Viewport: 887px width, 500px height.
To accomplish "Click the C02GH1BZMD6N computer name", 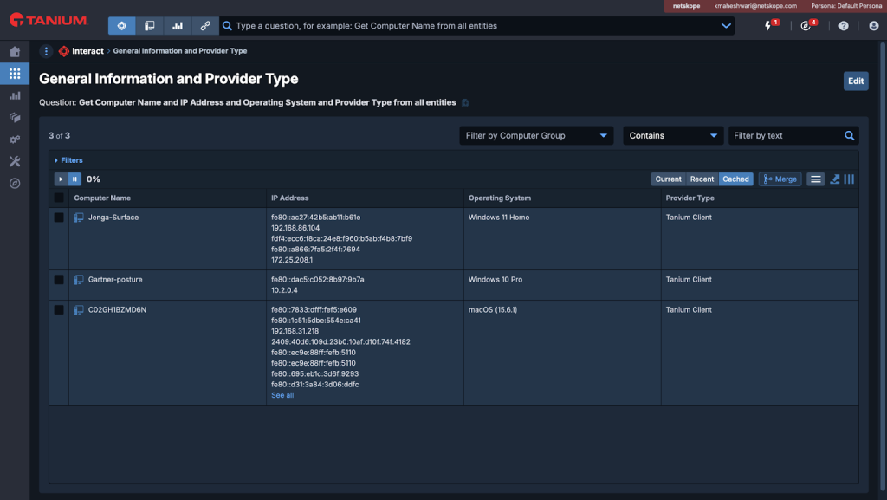I will [117, 310].
